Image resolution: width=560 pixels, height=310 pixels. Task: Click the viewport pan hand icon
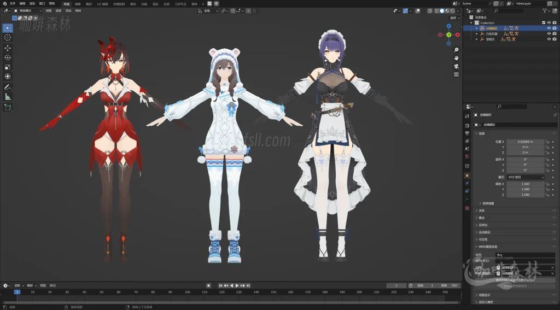[x=456, y=58]
